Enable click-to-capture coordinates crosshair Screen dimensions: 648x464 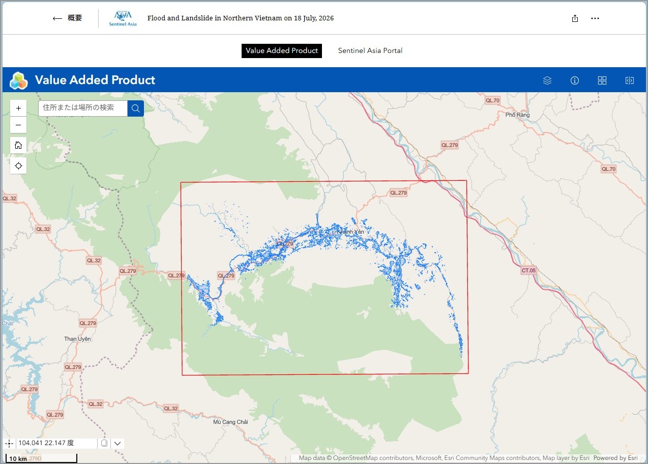click(9, 443)
